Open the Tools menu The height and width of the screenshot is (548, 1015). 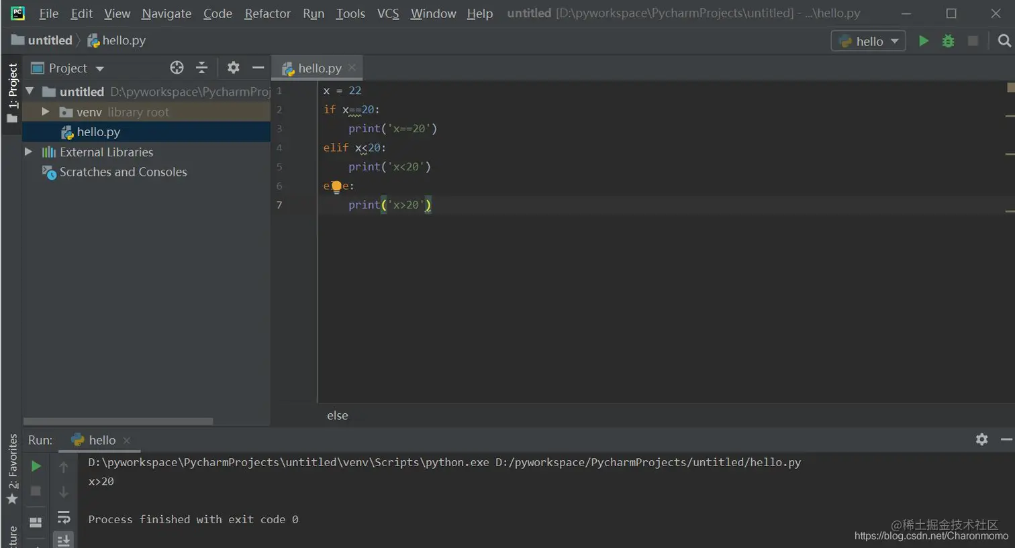(x=350, y=13)
